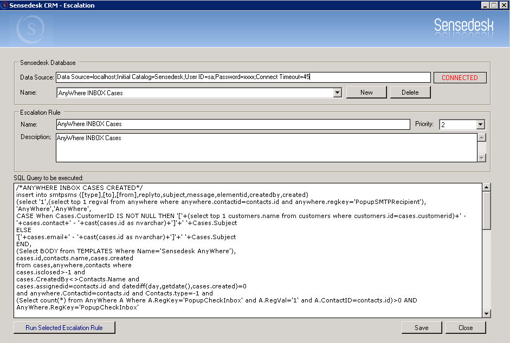Click the 'Select count(*) from AnyWhere A' line
The height and width of the screenshot is (343, 510).
coord(217,300)
